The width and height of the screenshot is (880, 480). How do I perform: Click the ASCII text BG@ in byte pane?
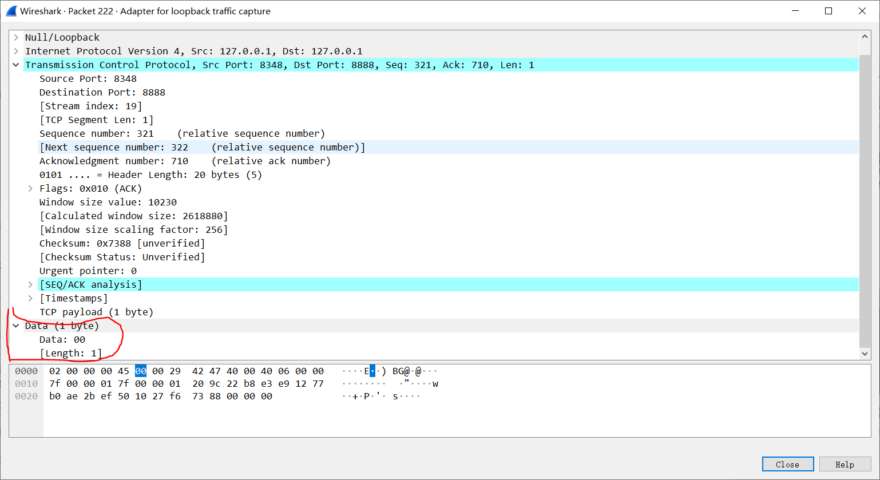point(401,371)
